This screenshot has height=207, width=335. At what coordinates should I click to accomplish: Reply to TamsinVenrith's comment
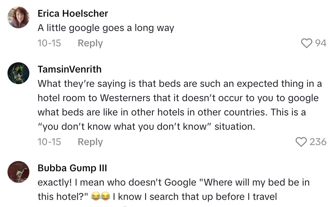(90, 142)
